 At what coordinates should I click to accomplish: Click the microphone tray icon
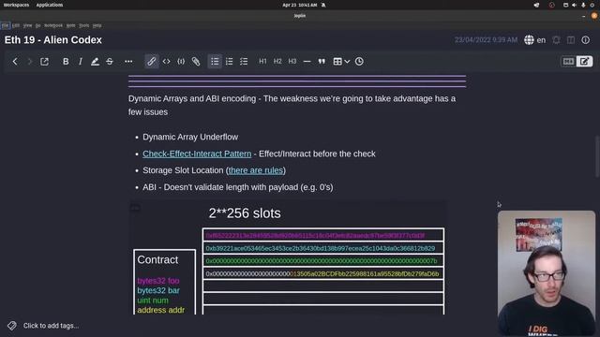point(583,5)
